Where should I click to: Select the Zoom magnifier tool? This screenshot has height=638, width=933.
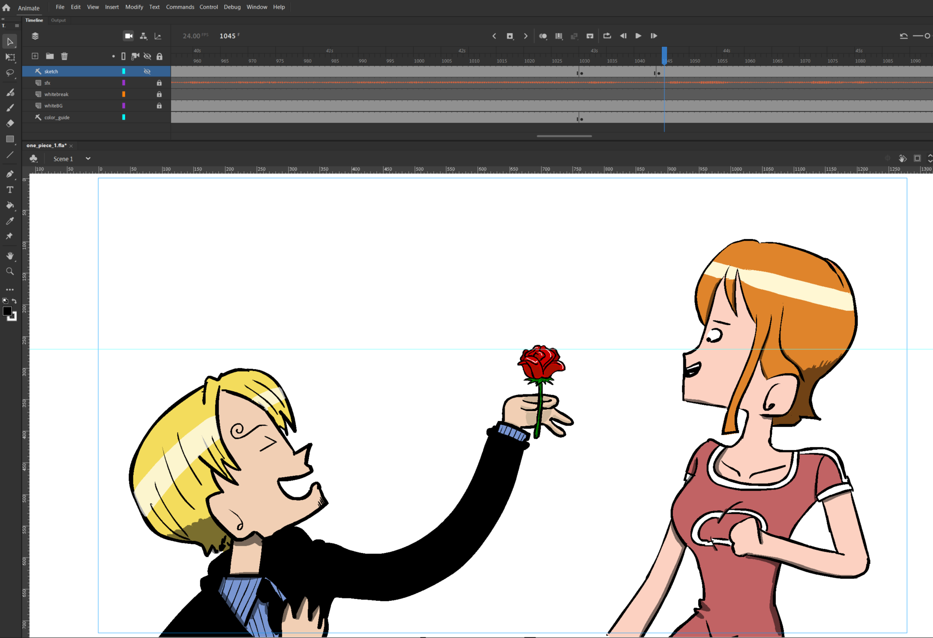tap(10, 272)
